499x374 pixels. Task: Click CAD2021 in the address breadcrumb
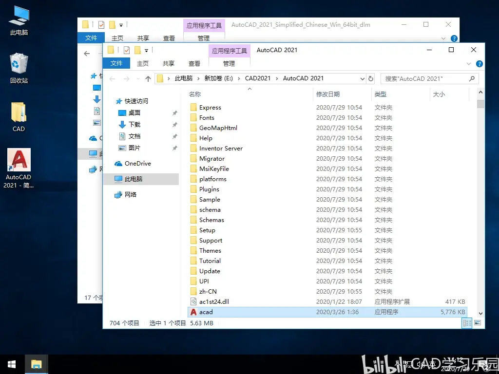coord(258,78)
